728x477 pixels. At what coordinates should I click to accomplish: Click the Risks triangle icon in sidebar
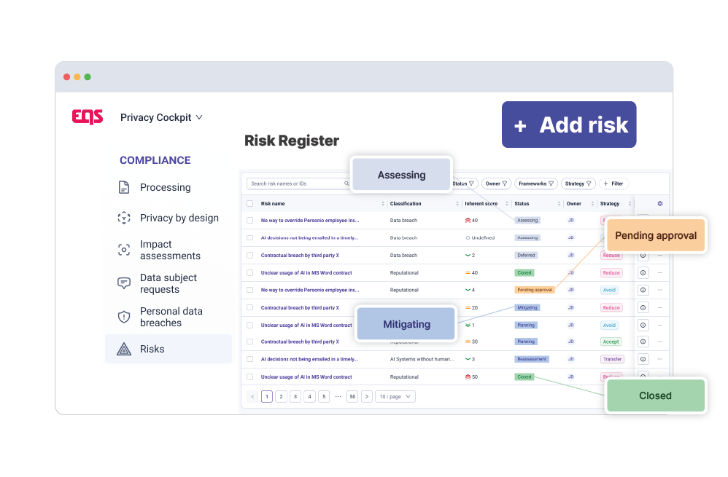124,349
